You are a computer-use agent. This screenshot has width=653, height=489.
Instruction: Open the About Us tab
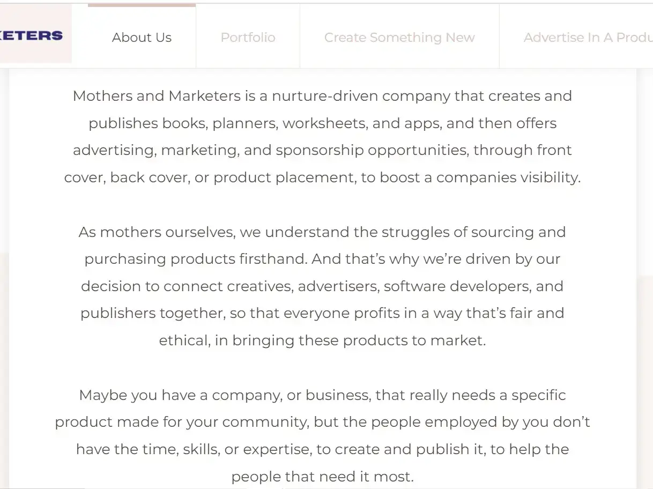click(142, 38)
